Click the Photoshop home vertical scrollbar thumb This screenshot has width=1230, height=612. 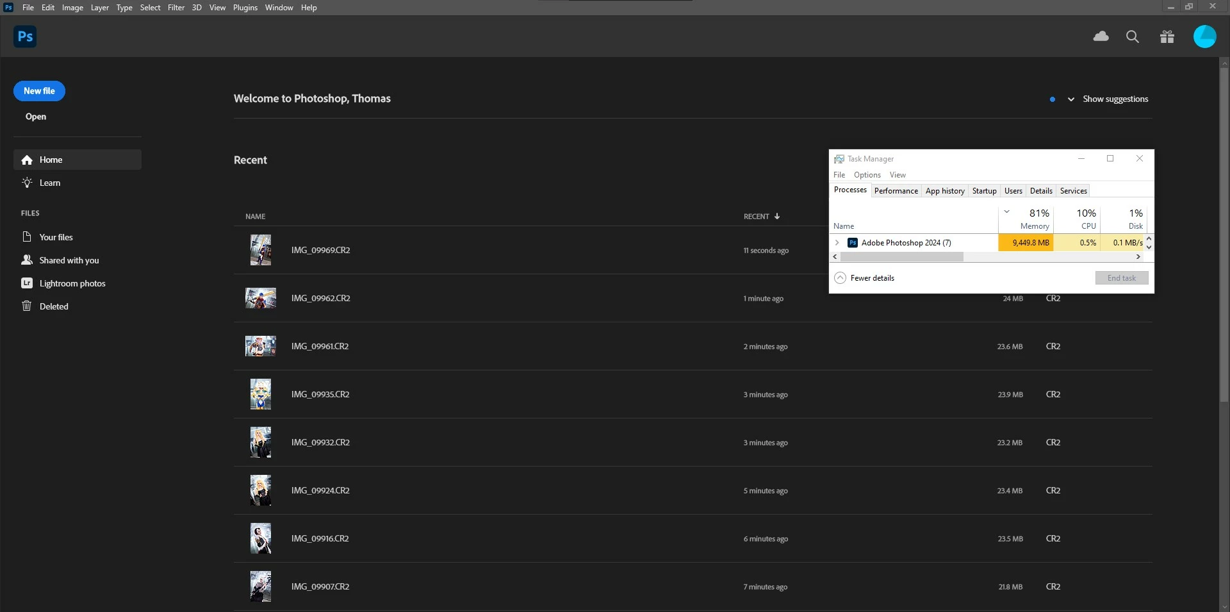click(x=1224, y=235)
